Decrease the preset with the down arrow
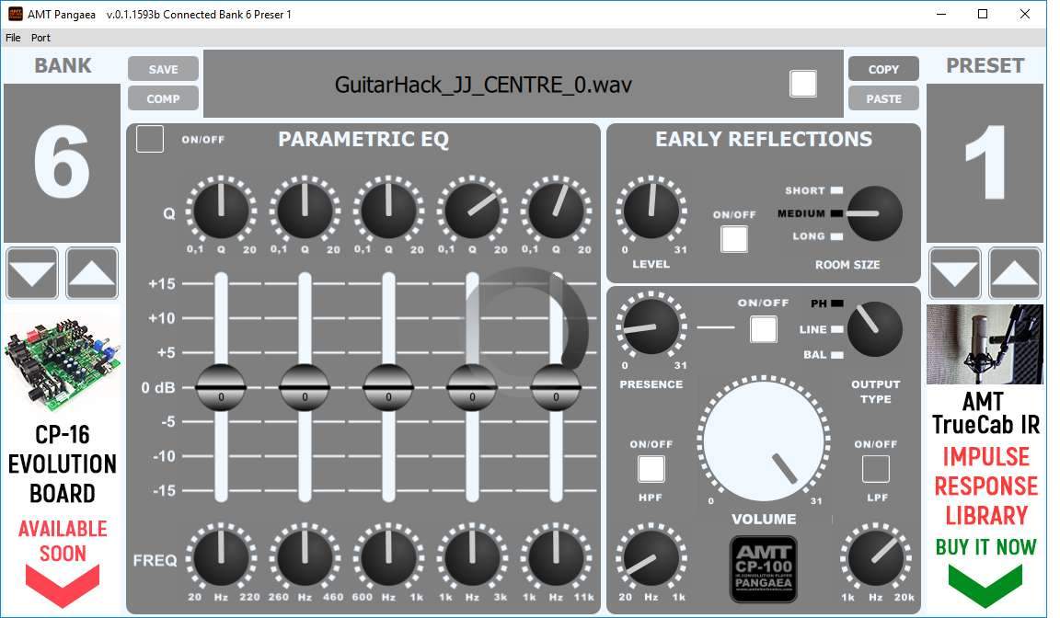The image size is (1060, 618). [x=954, y=273]
